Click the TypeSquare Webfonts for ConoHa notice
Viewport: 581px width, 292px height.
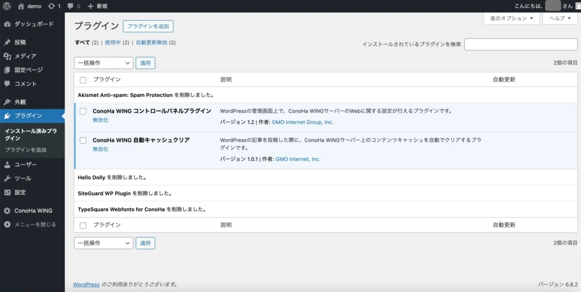pos(142,209)
